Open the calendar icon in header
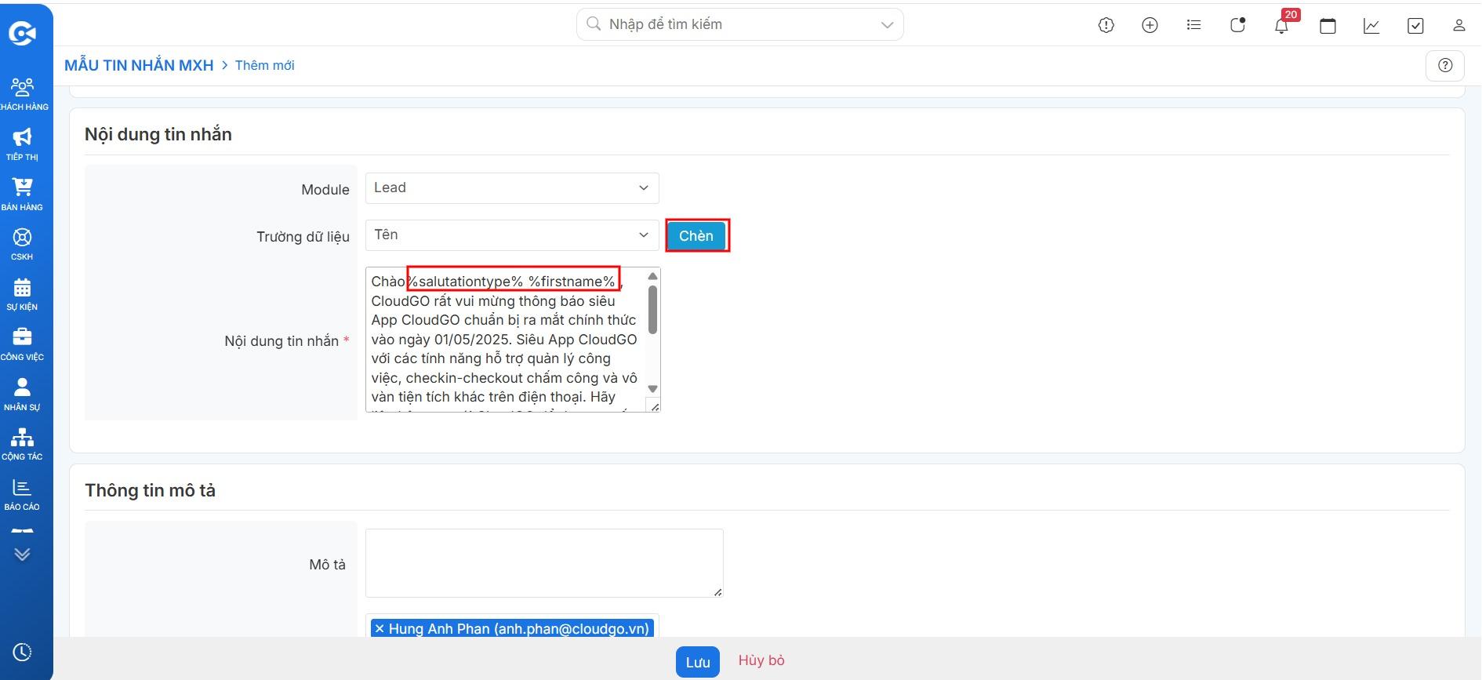 [1328, 25]
